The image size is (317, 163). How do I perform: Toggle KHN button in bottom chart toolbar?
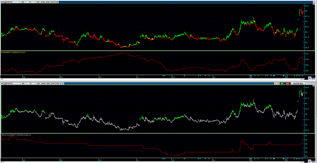[43, 83]
